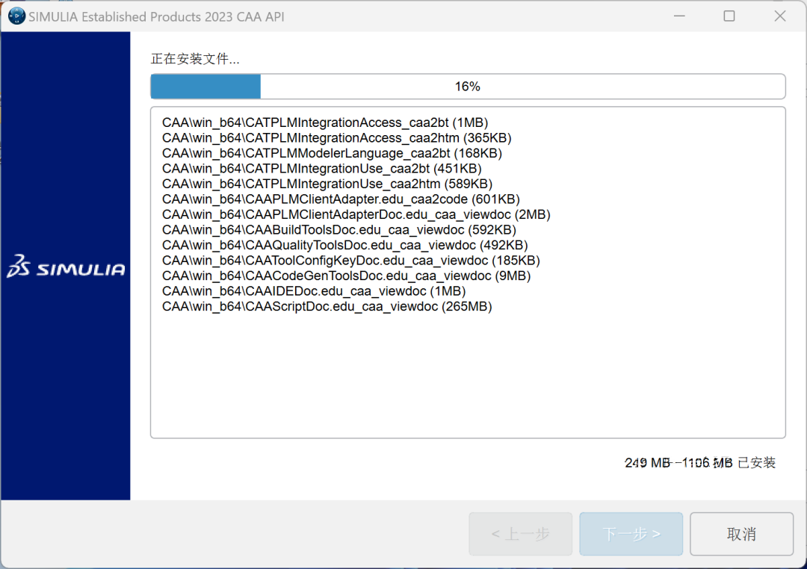Click the SIMULIA app icon in title bar

[16, 16]
